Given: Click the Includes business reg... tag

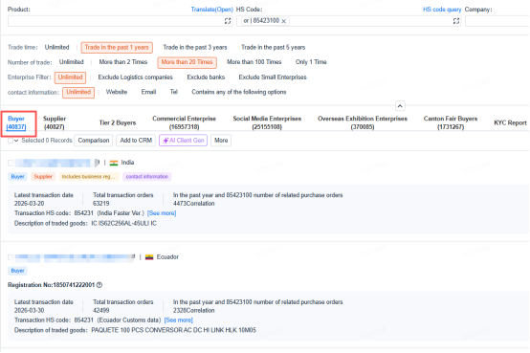Looking at the screenshot, I should point(89,177).
